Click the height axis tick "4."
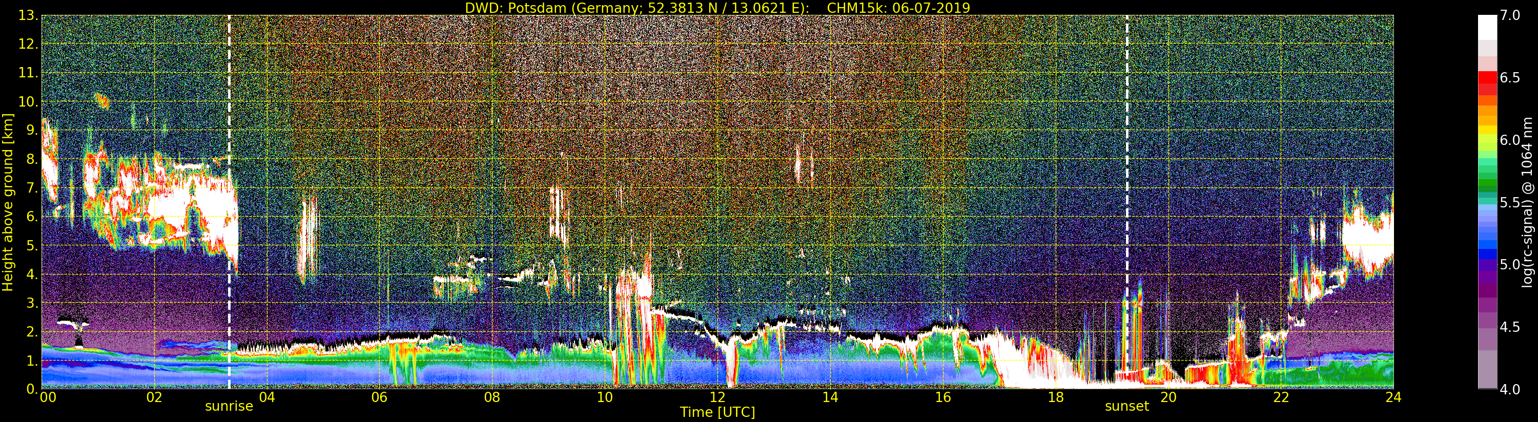This screenshot has height=422, width=1538. click(32, 274)
